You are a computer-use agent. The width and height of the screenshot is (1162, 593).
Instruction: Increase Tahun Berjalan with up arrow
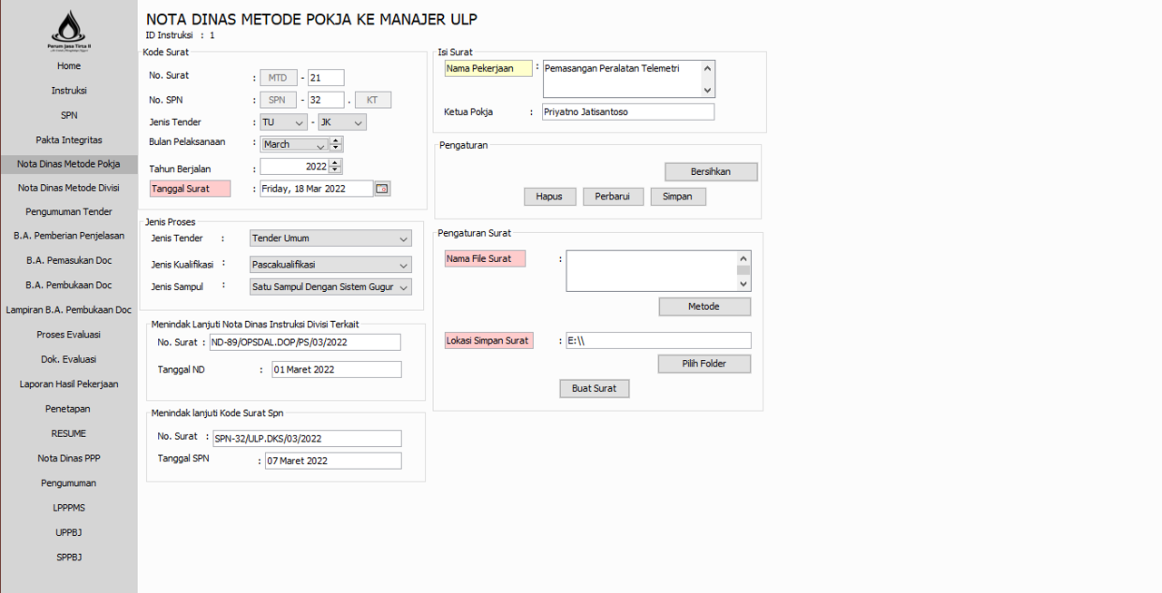336,163
